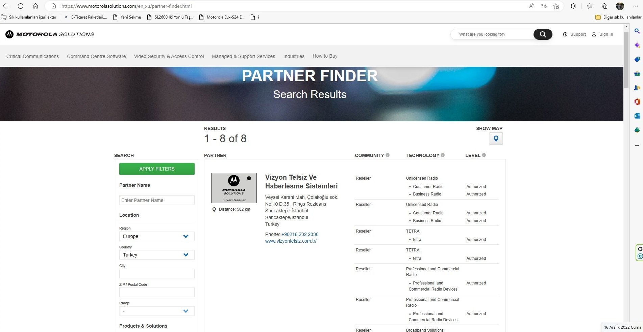Open Motorola Evx-S24 bookmark
The image size is (643, 332).
pyautogui.click(x=222, y=17)
